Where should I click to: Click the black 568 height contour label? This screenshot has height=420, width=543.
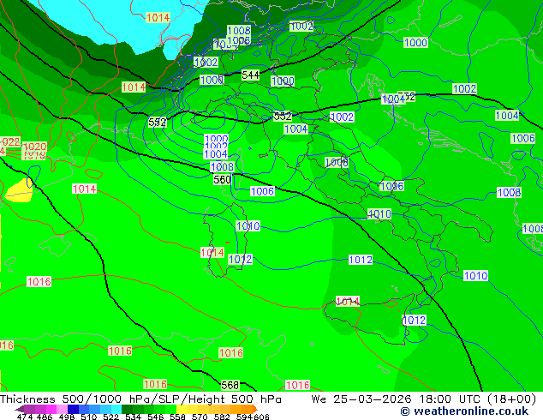(x=230, y=385)
